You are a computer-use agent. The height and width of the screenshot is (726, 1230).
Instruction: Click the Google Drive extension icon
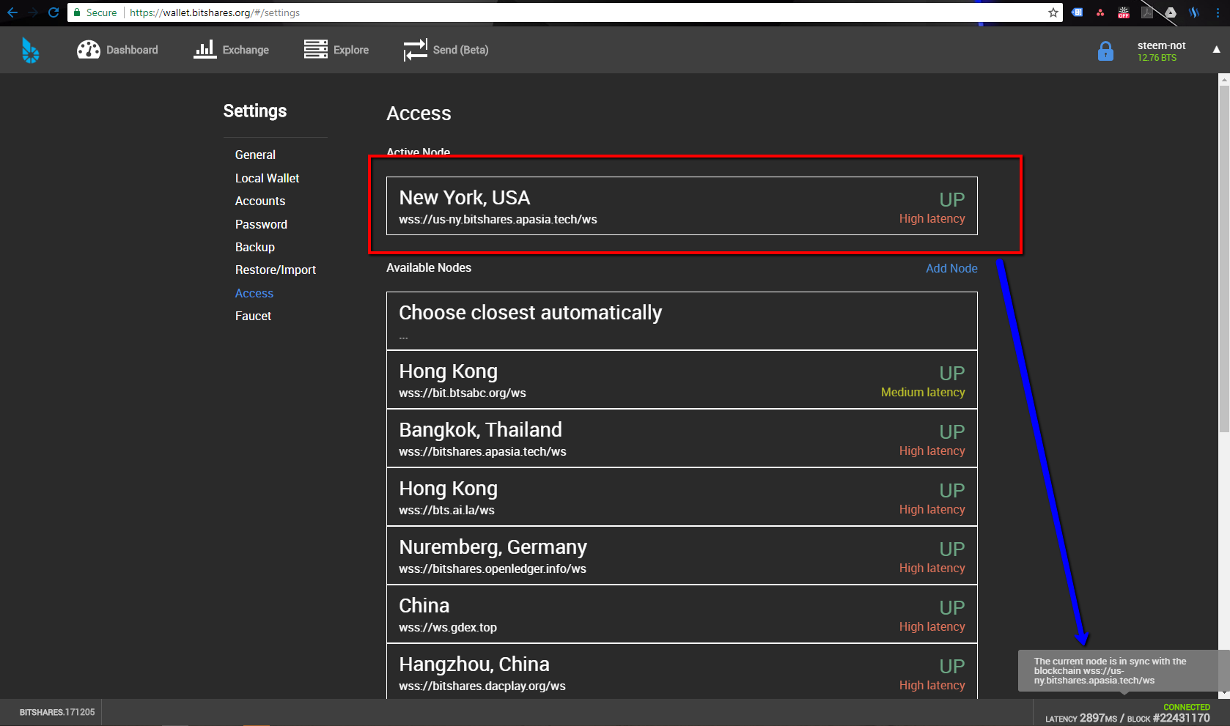1171,12
